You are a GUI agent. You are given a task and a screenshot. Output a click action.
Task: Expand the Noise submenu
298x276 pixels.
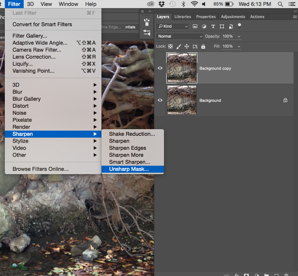click(53, 113)
